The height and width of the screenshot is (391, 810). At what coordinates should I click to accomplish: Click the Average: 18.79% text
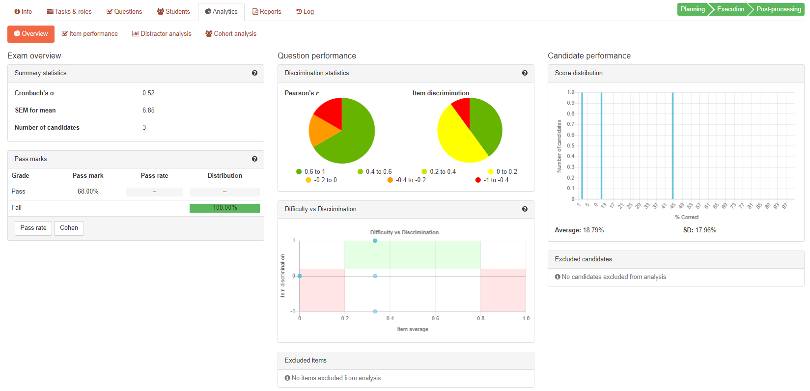(x=579, y=230)
